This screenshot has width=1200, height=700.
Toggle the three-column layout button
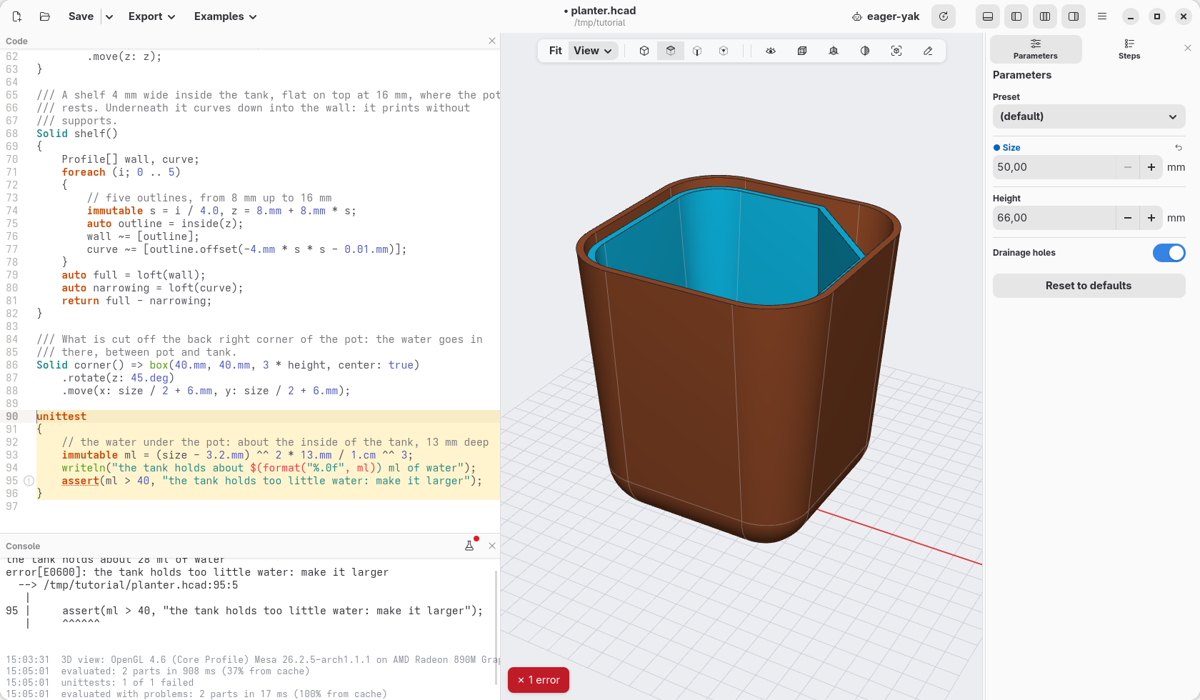[1045, 16]
